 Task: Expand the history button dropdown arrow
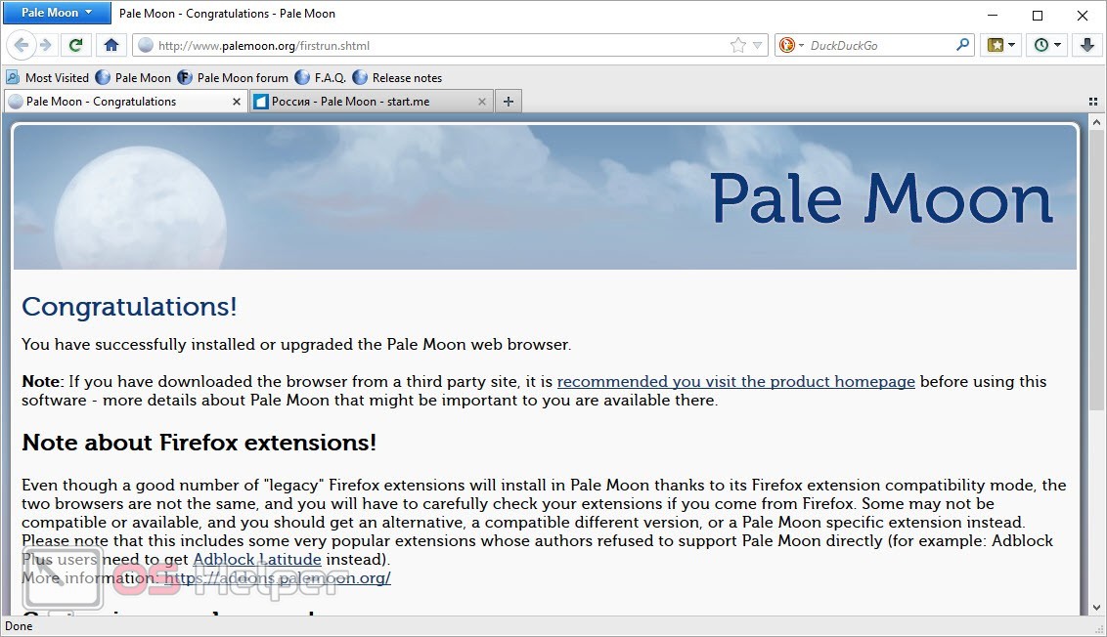pos(1057,45)
